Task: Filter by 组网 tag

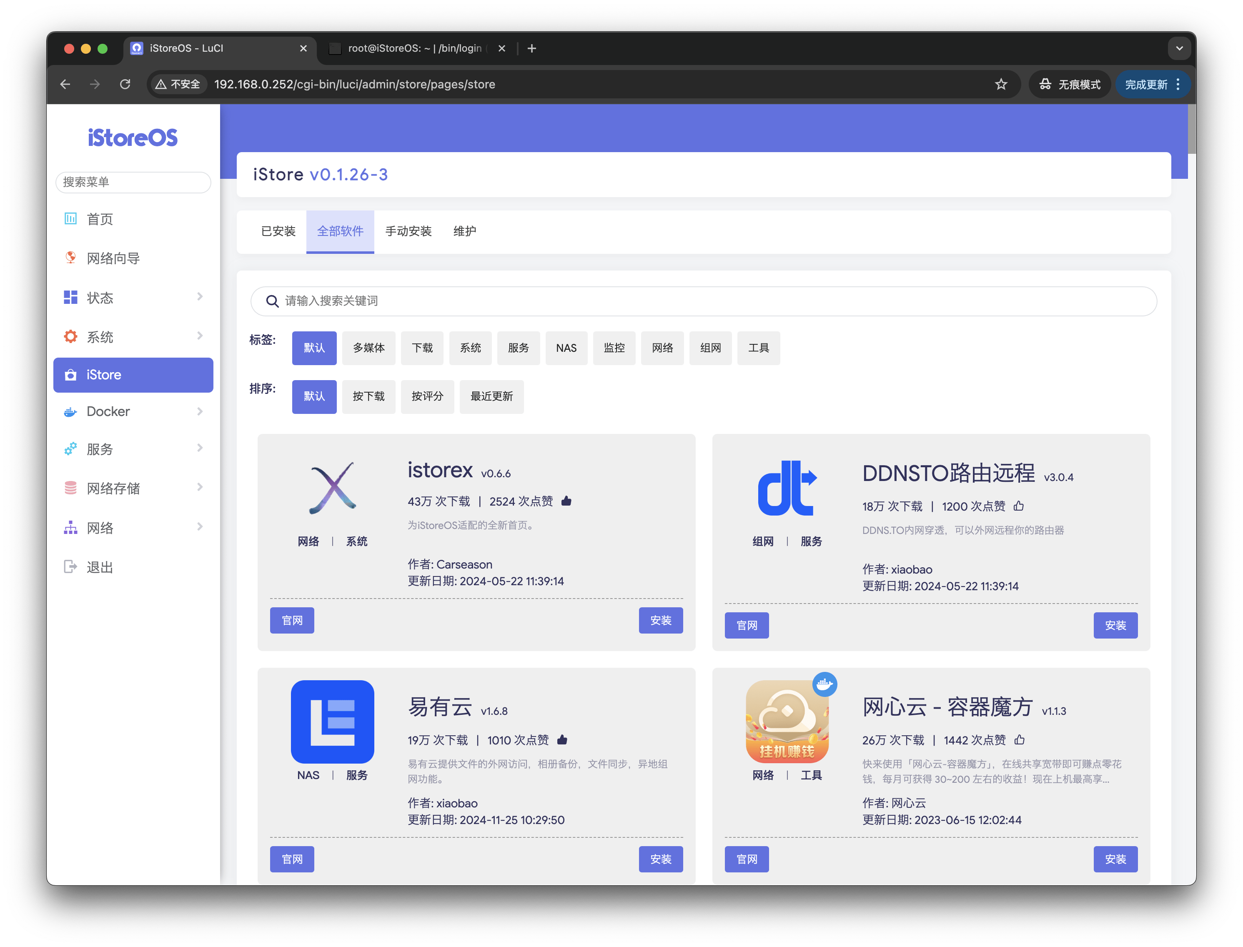Action: click(x=710, y=348)
